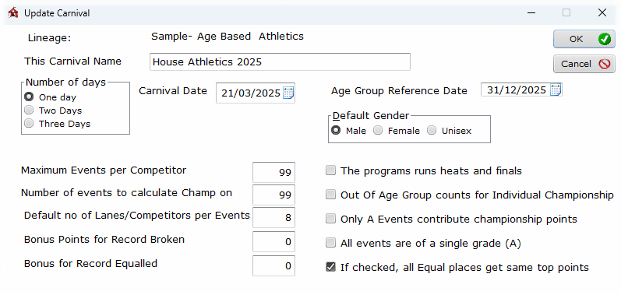
Task: Click the Update Carnival app icon in title bar
Action: click(13, 12)
